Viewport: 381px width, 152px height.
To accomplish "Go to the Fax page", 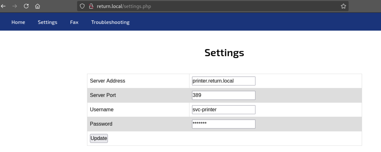I will click(74, 22).
